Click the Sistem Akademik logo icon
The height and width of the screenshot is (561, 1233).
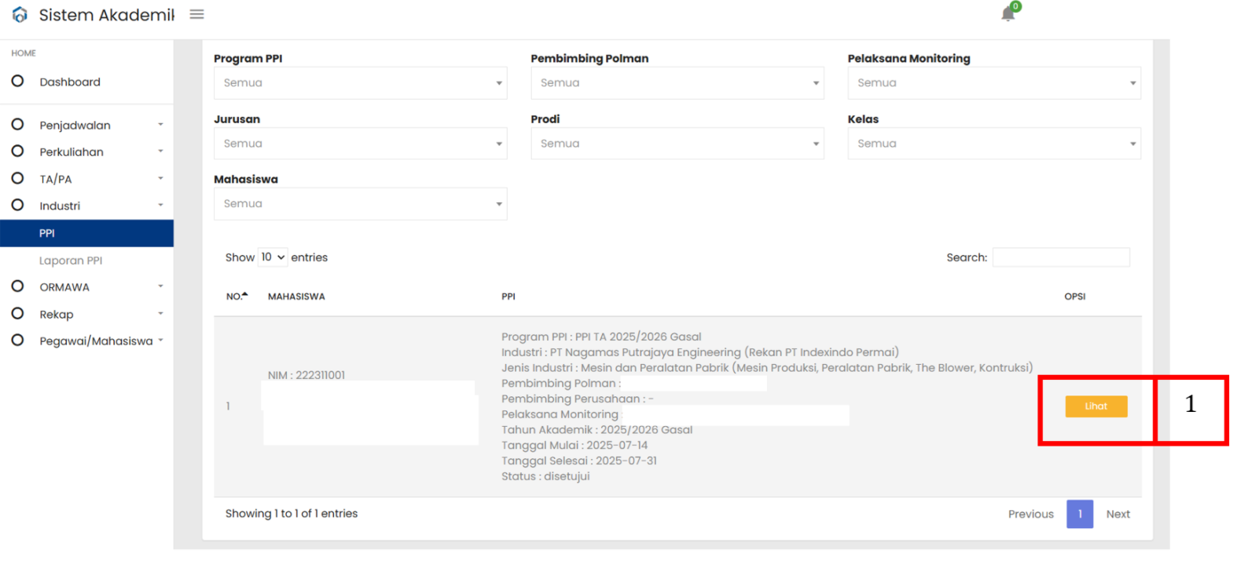(20, 15)
